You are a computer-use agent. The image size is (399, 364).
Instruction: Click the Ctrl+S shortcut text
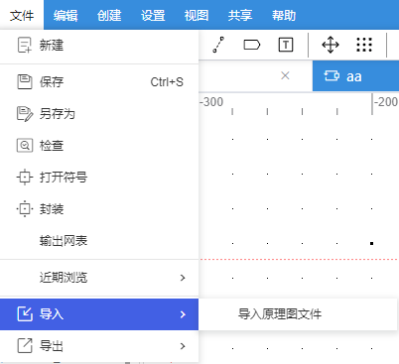[167, 82]
